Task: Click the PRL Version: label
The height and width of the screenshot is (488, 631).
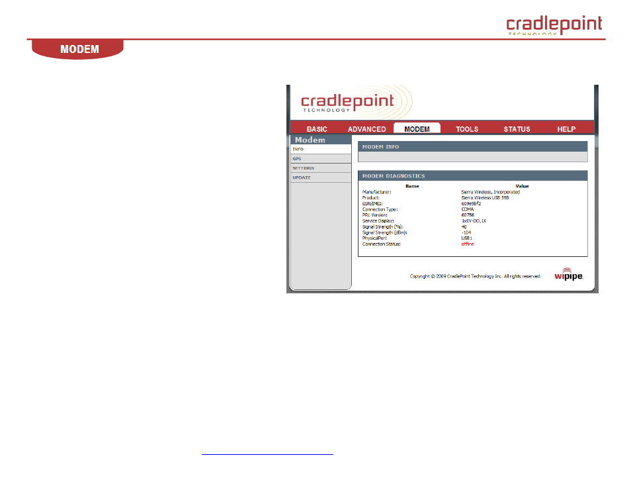Action: 374,215
